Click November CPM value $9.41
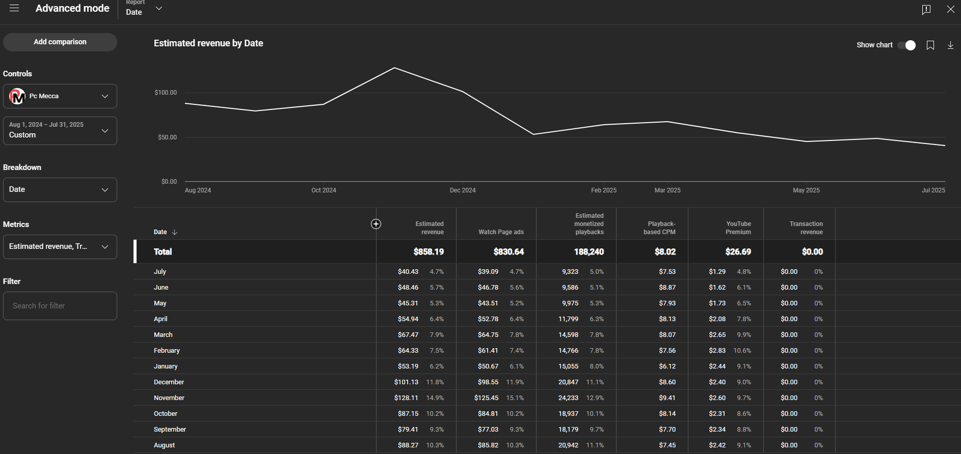This screenshot has width=961, height=454. tap(667, 398)
